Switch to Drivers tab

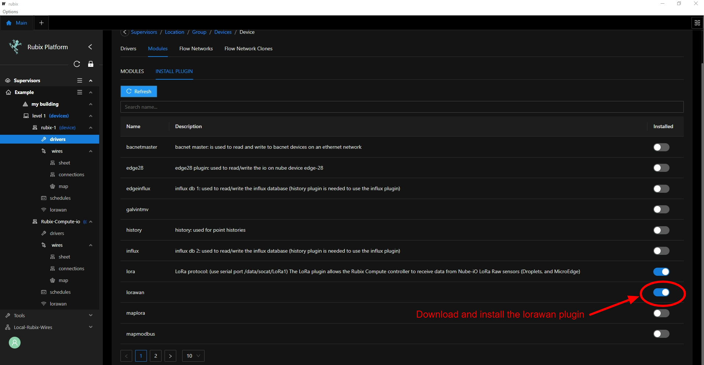click(x=128, y=48)
